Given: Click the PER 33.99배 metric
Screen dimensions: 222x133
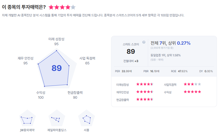Looking at the screenshot, I should (x=123, y=71).
